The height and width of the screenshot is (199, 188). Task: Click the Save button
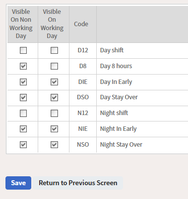[x=18, y=183]
